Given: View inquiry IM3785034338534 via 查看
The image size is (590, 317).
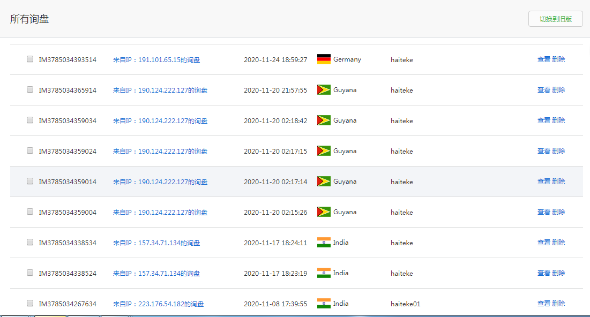Looking at the screenshot, I should coord(543,243).
